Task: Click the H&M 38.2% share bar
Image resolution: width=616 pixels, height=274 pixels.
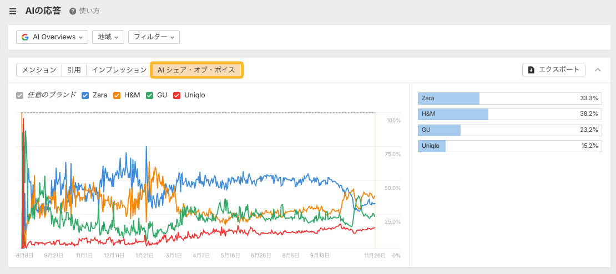Action: [509, 114]
